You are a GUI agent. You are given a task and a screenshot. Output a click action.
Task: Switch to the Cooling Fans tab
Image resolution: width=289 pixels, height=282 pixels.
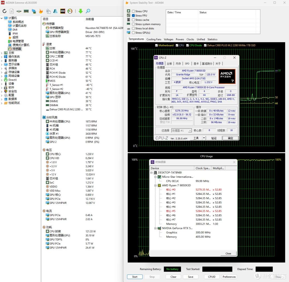tap(154, 39)
